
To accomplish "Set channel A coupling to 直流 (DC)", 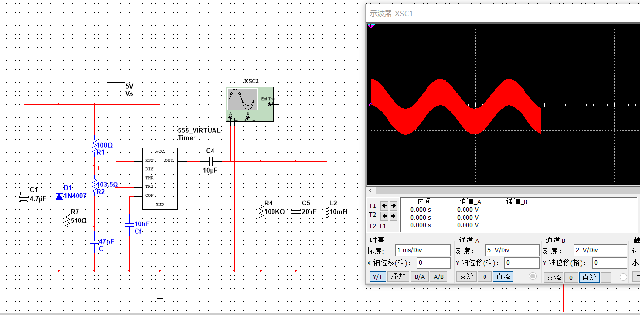I will (503, 277).
